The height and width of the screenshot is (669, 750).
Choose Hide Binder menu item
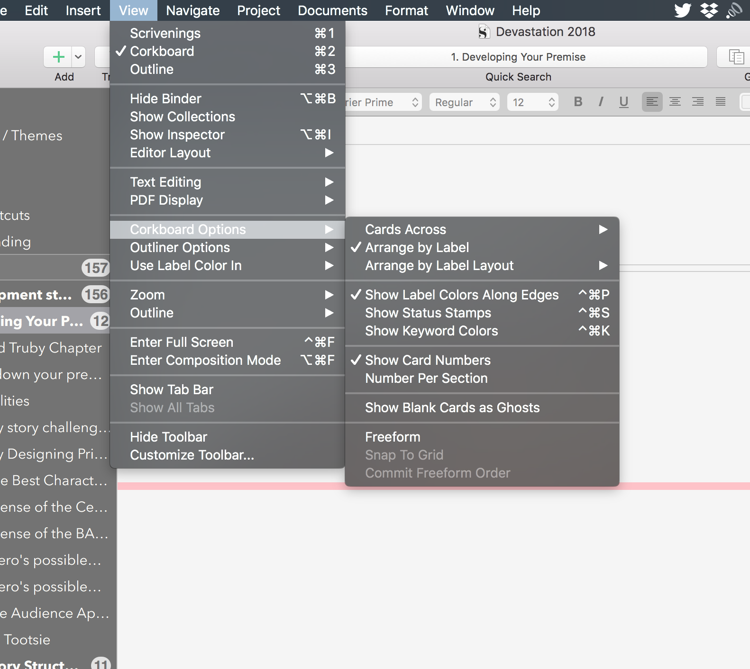[228, 99]
